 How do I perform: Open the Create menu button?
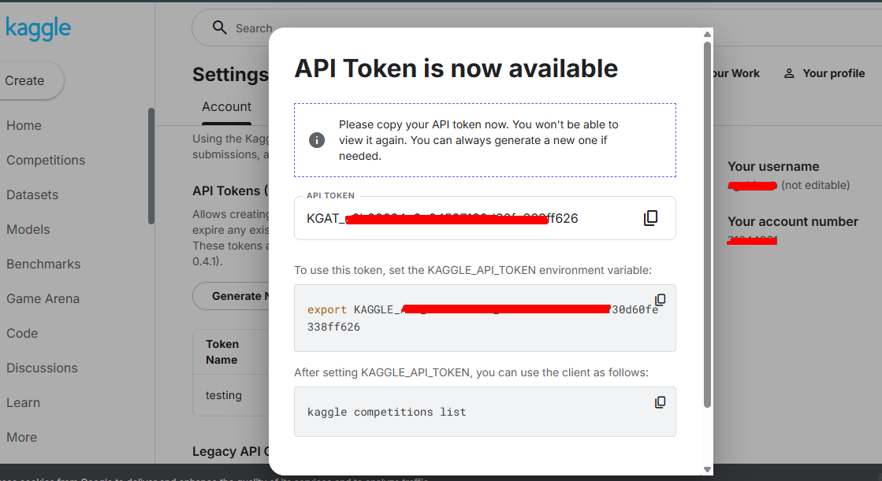pos(25,80)
